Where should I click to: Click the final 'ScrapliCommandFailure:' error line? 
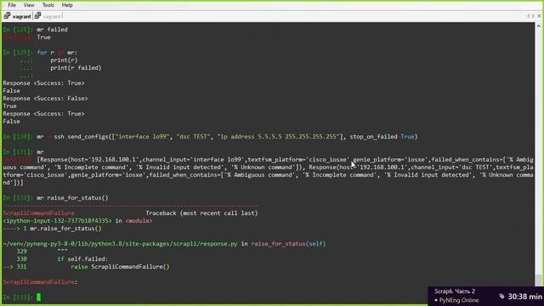coord(40,281)
